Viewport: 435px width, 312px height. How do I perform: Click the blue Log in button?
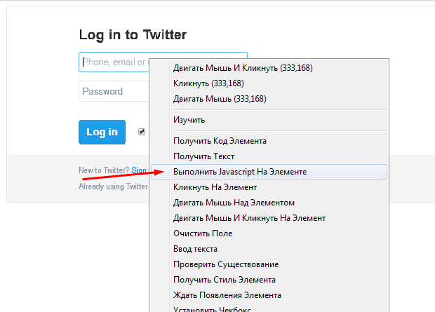click(102, 132)
